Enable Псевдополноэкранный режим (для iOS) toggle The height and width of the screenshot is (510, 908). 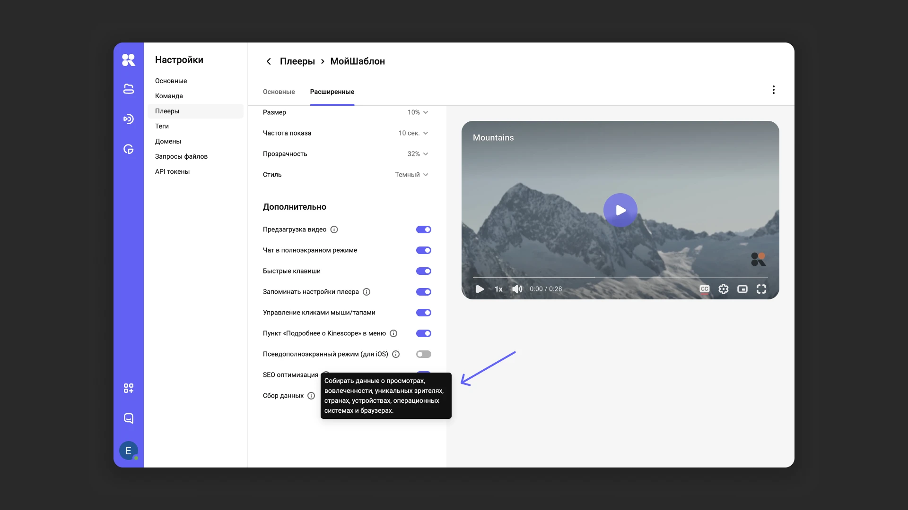coord(423,354)
